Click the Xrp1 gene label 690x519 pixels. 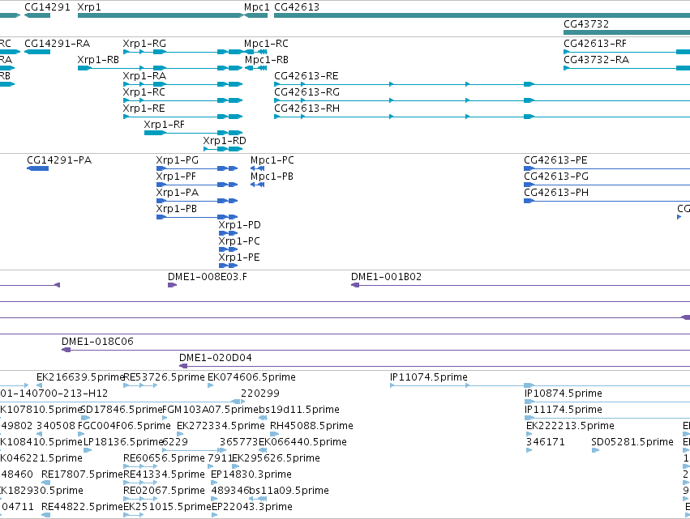[89, 7]
